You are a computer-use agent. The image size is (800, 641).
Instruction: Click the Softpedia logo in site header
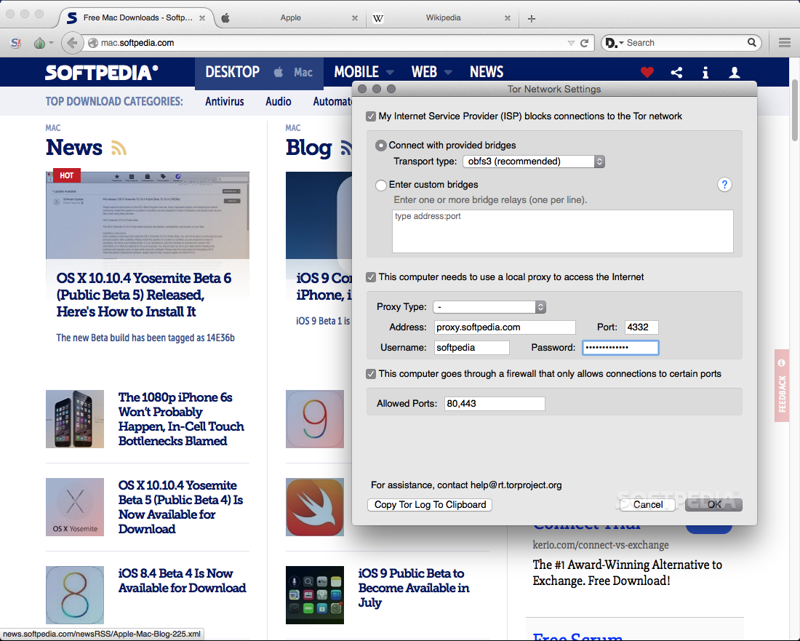(102, 73)
